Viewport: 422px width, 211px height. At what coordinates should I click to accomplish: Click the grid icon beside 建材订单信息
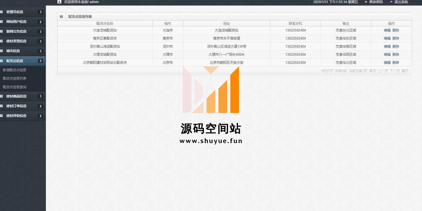point(1,106)
